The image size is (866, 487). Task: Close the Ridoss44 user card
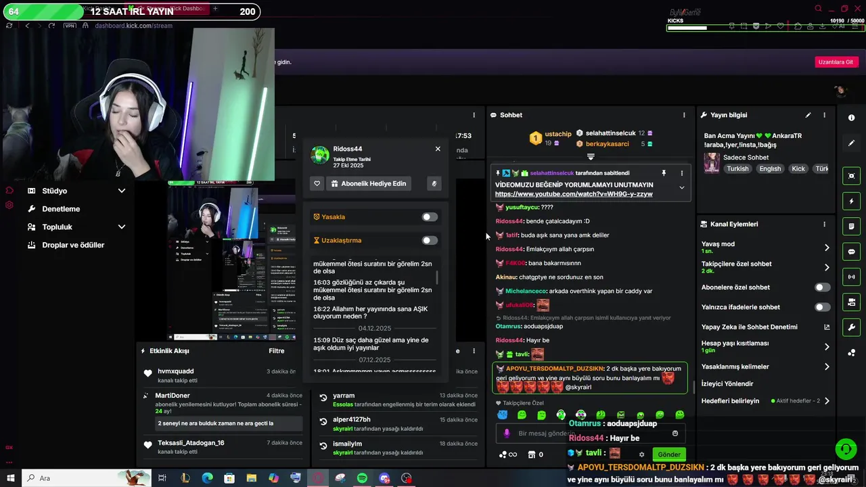(438, 149)
